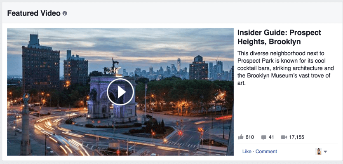Image resolution: width=343 pixels, height=164 pixels.
Task: Click the 17,155 views count
Action: tap(297, 137)
